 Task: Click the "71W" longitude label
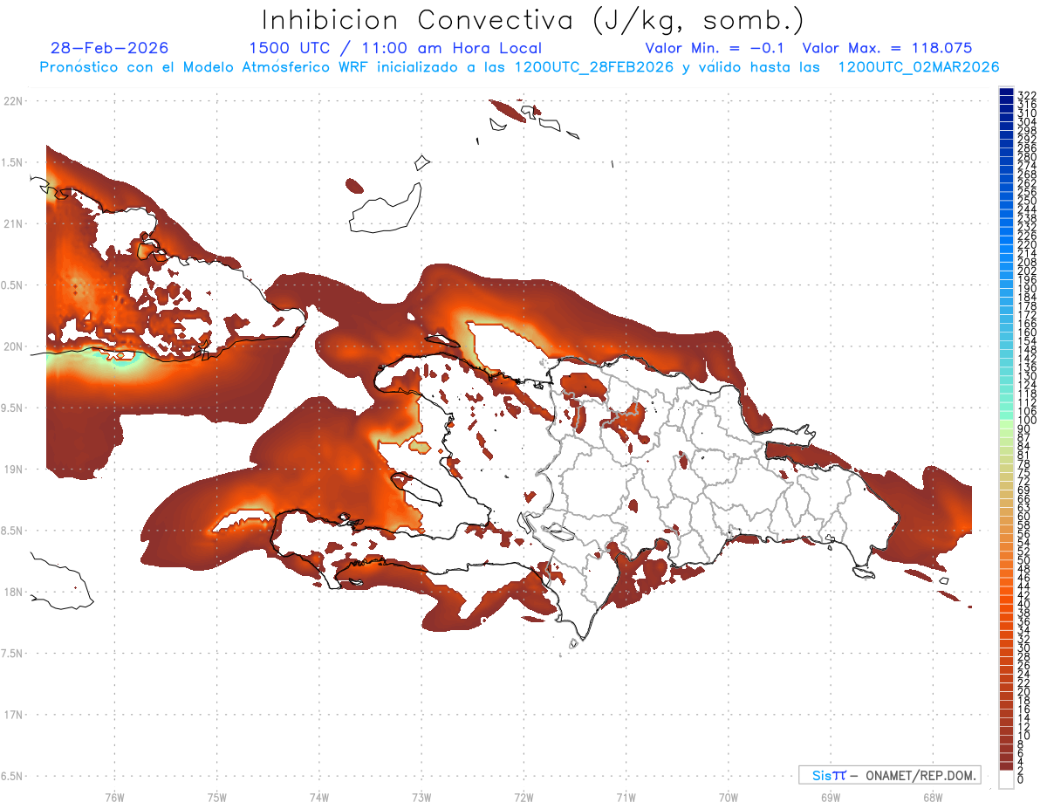[x=626, y=796]
